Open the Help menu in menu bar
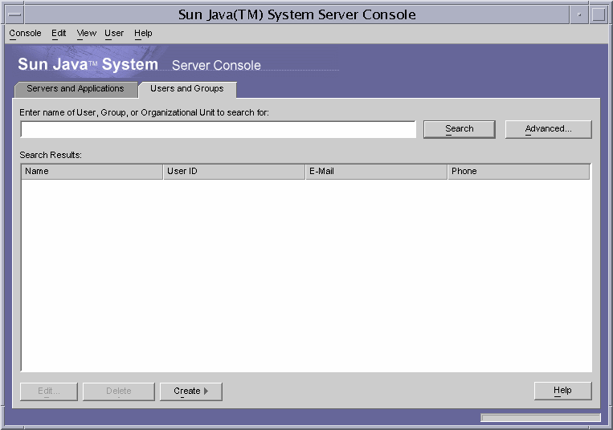This screenshot has width=613, height=430. pyautogui.click(x=143, y=33)
